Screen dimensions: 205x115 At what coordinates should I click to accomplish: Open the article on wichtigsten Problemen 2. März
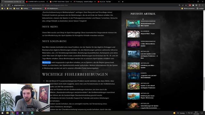(x=149, y=56)
